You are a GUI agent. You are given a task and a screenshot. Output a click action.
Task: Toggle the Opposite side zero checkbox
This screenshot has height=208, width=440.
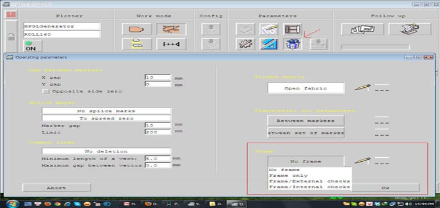[x=45, y=91]
